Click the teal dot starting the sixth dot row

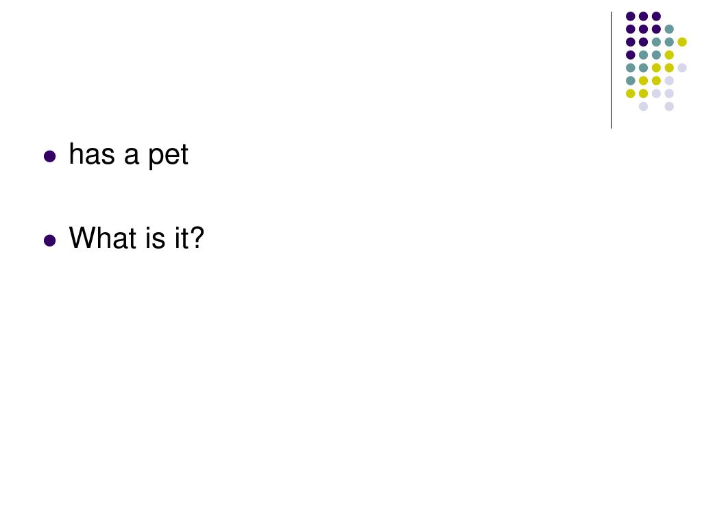(x=631, y=81)
